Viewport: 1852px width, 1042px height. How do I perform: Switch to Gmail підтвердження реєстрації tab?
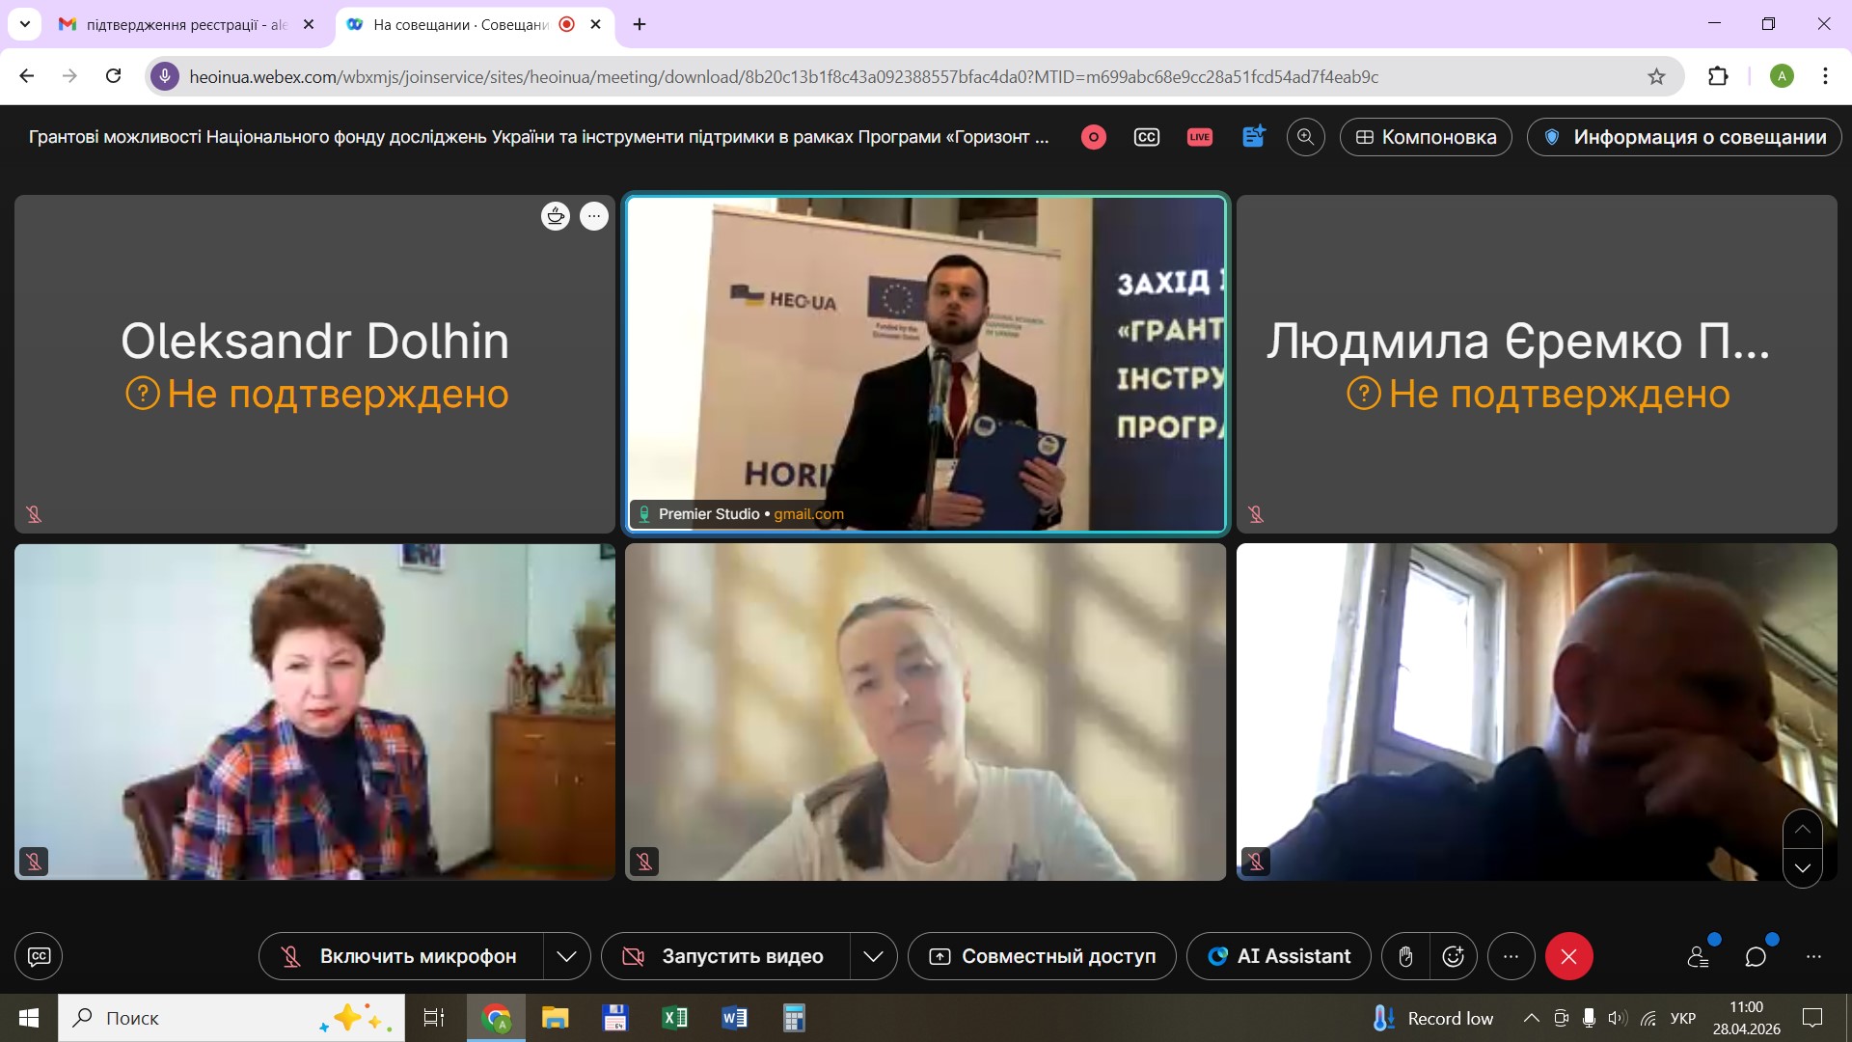188,24
